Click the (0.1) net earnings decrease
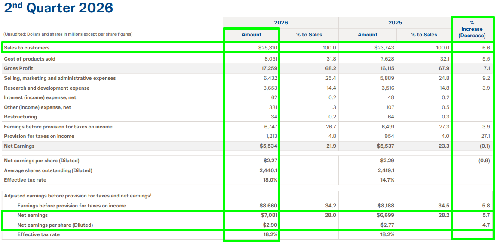503x246 pixels. [485, 146]
